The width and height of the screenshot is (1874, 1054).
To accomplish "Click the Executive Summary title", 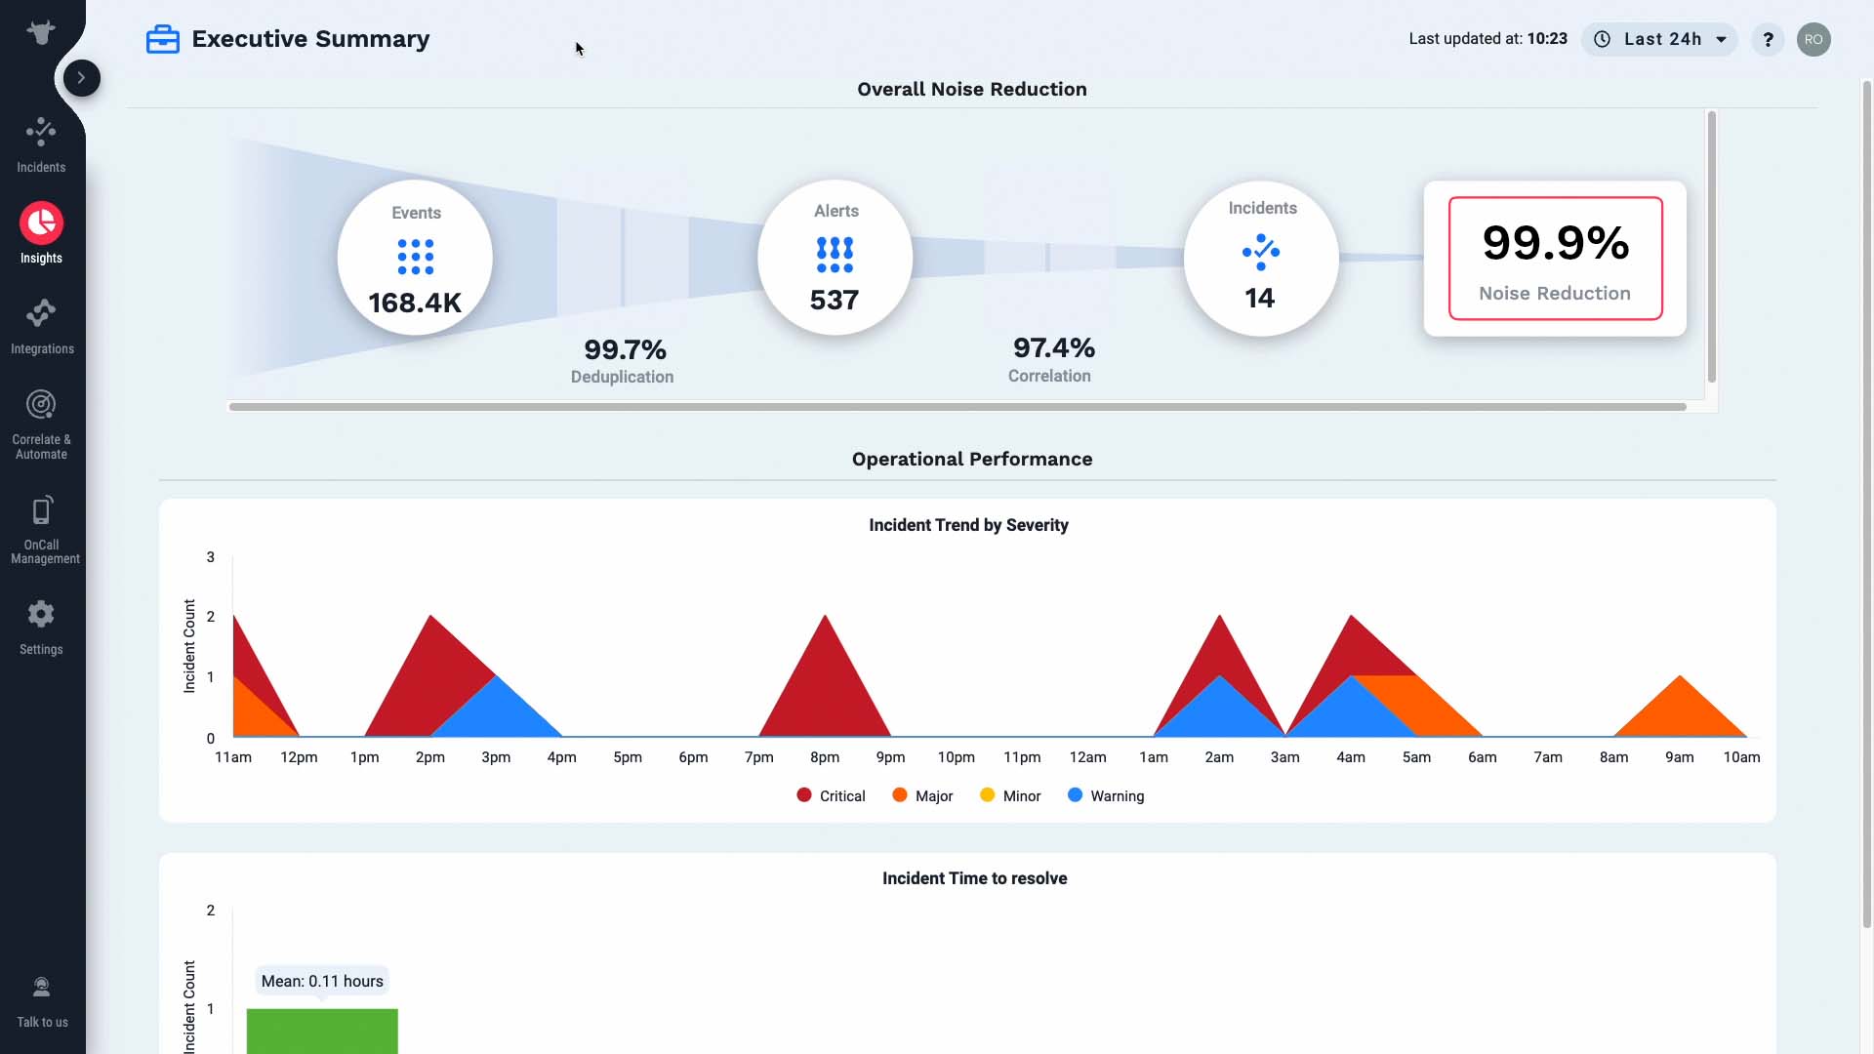I will coord(310,39).
